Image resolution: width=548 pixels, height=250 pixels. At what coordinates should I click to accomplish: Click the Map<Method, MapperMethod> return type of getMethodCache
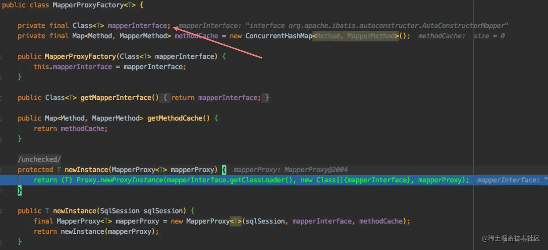[x=94, y=118]
